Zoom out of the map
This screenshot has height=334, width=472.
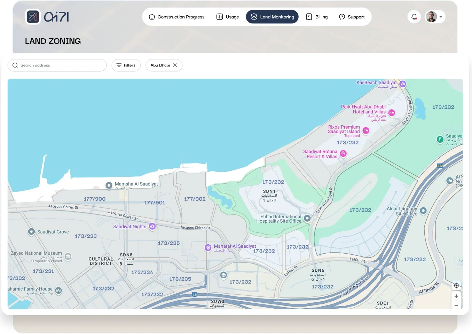pyautogui.click(x=456, y=305)
